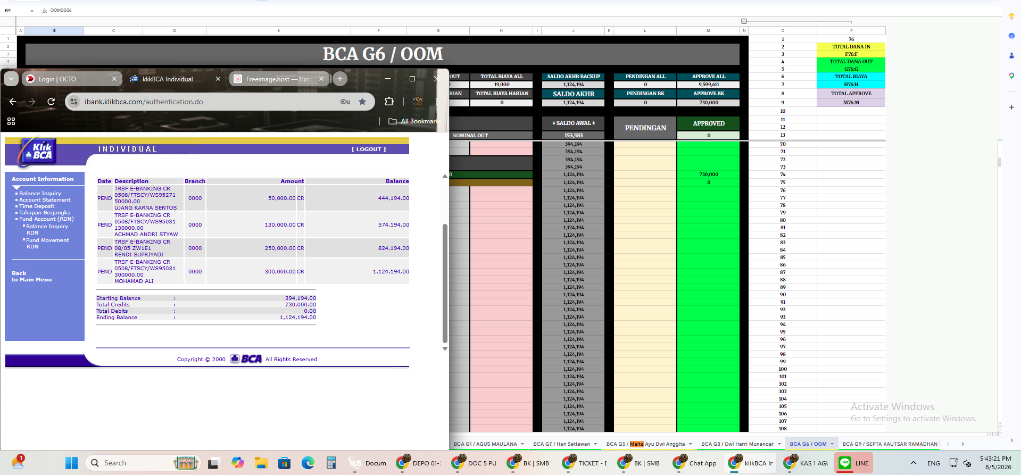
Task: Open the Balance Inquiry RDN link
Action: point(47,230)
